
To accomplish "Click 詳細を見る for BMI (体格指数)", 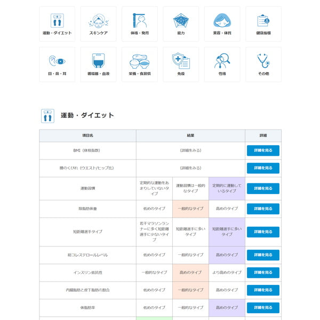I will pyautogui.click(x=263, y=150).
